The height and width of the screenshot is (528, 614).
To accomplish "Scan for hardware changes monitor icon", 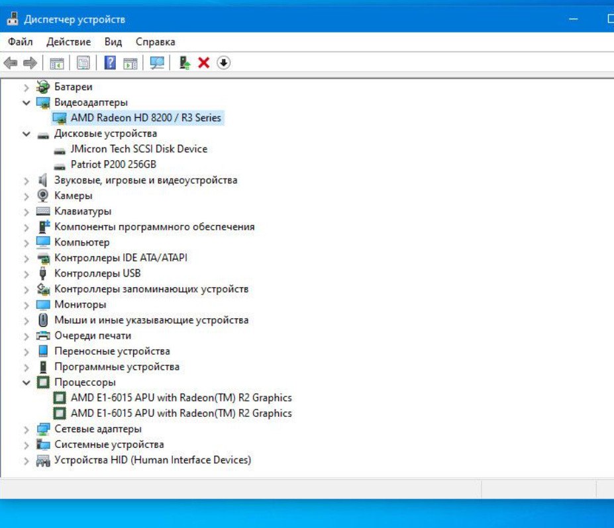I will point(157,63).
